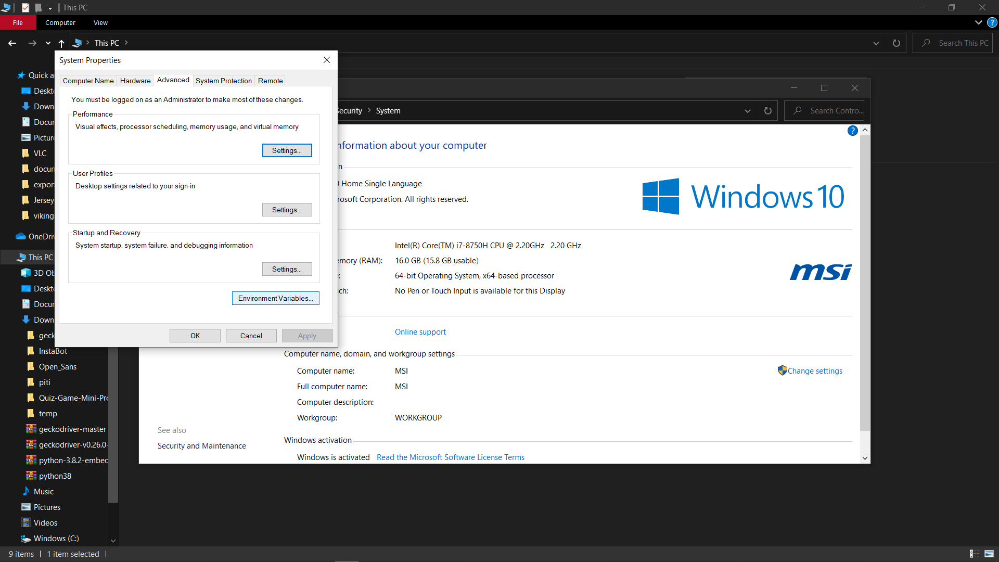The image size is (999, 562).
Task: Switch to large icons view in status bar
Action: click(989, 554)
